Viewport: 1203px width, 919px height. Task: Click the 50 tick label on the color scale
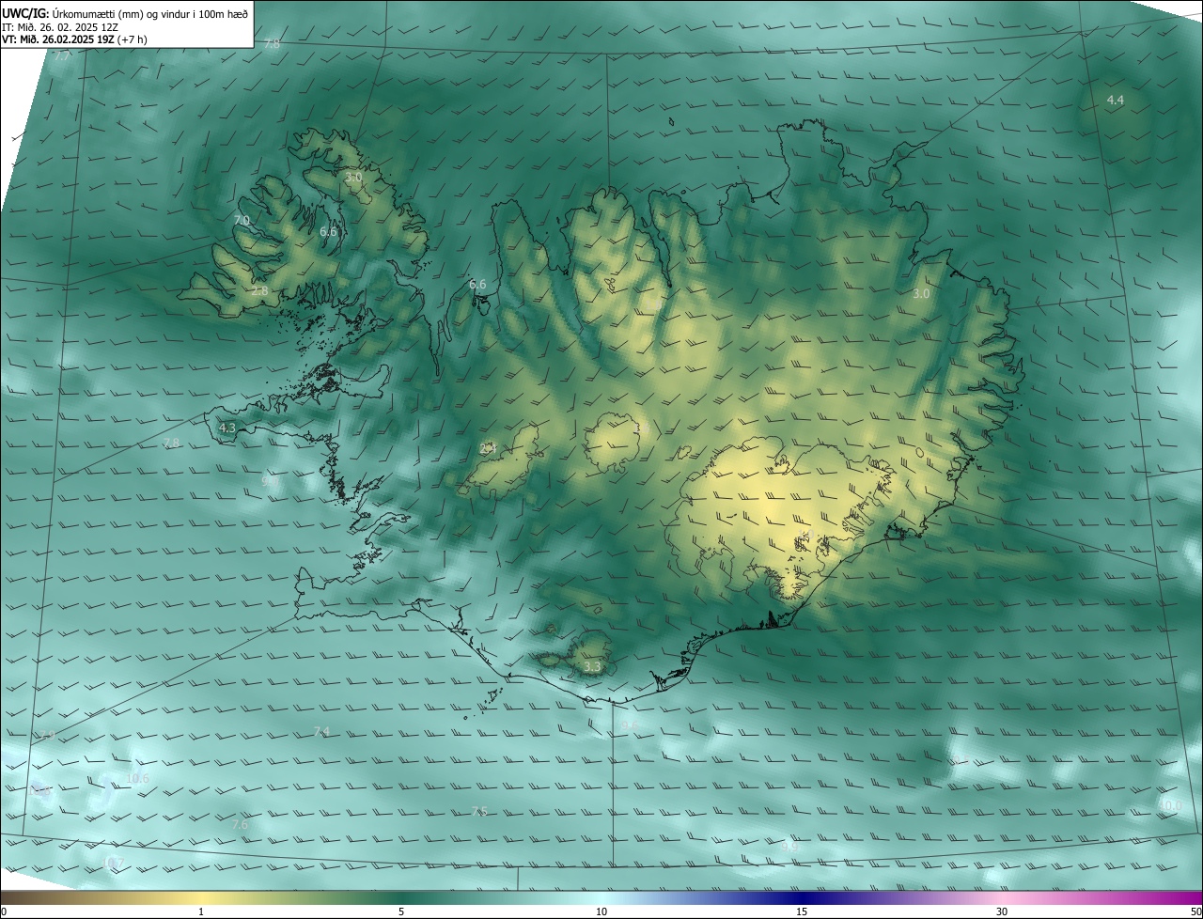coord(1195,911)
